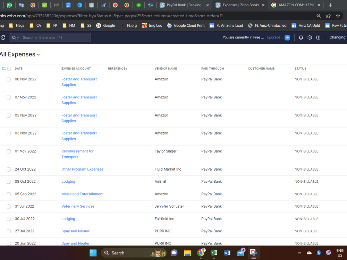Click the share page icon in address bar

(x=328, y=16)
